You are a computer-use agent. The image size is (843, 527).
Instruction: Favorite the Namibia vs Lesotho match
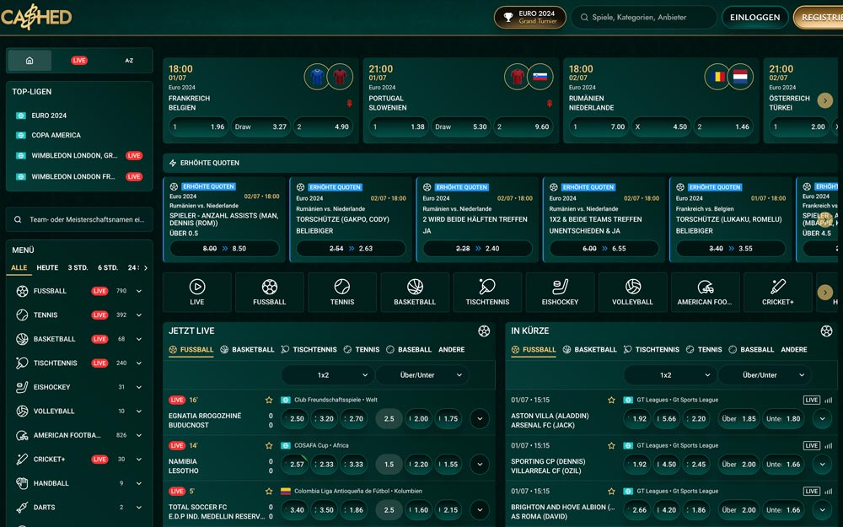point(269,446)
